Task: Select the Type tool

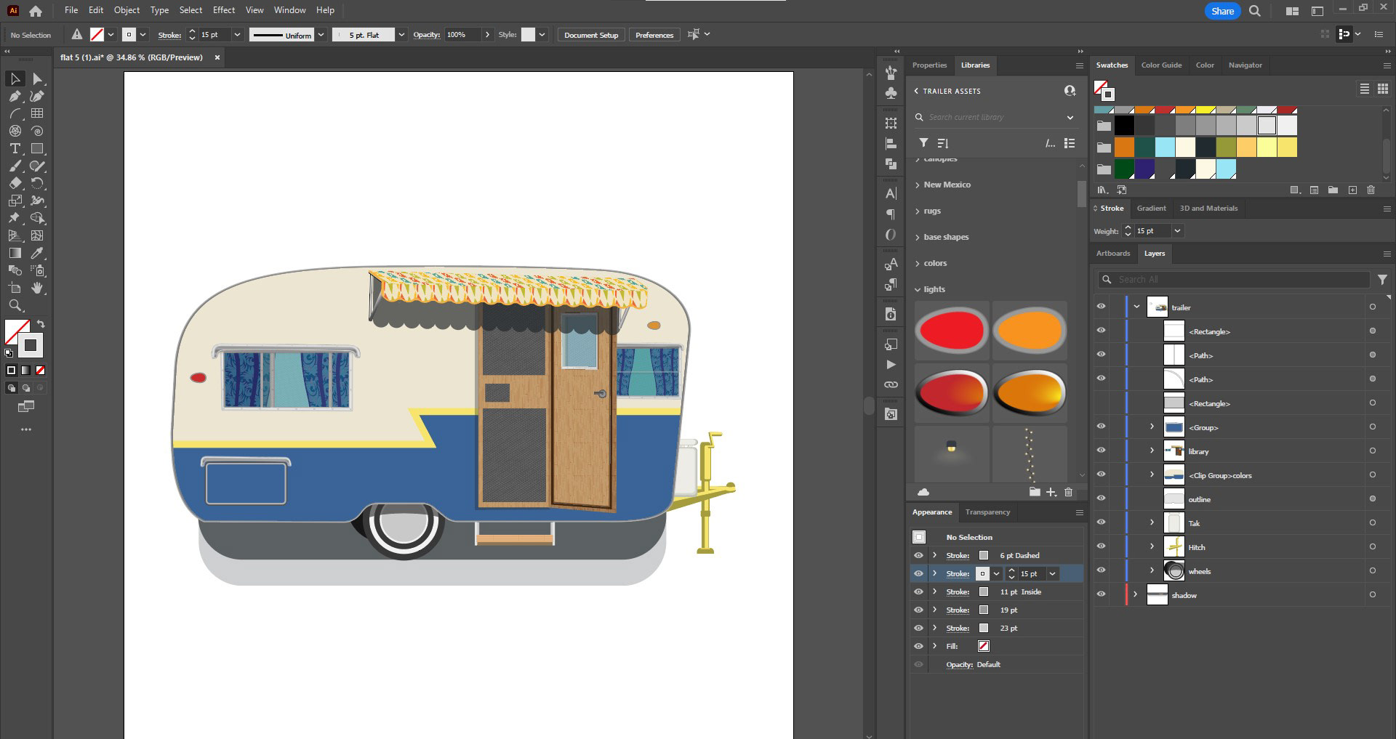Action: click(x=15, y=148)
